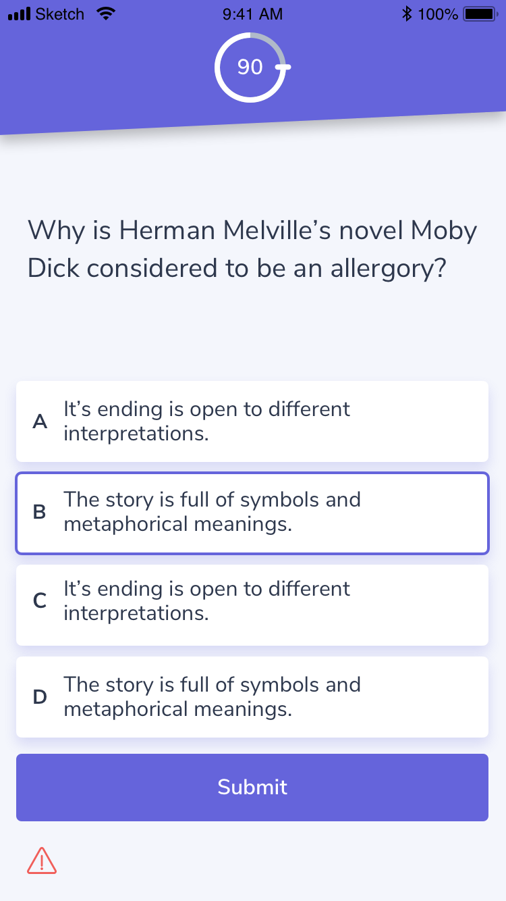Click the Moby Dick question text

point(252,249)
